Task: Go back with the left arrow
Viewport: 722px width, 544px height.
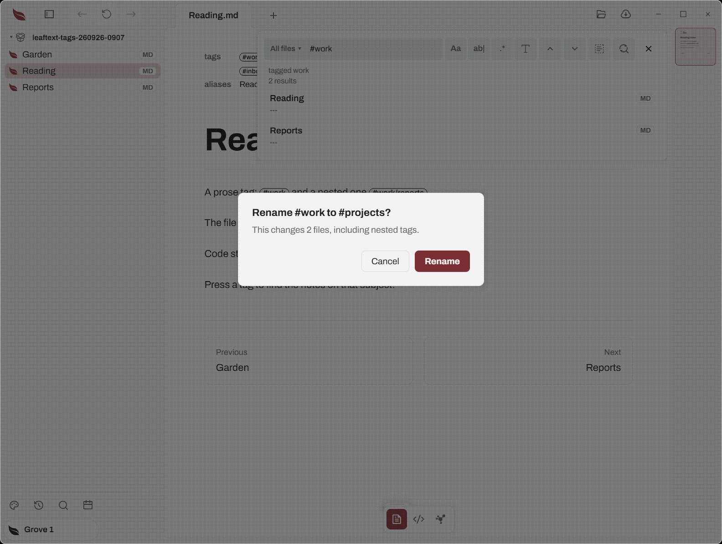Action: pyautogui.click(x=82, y=14)
